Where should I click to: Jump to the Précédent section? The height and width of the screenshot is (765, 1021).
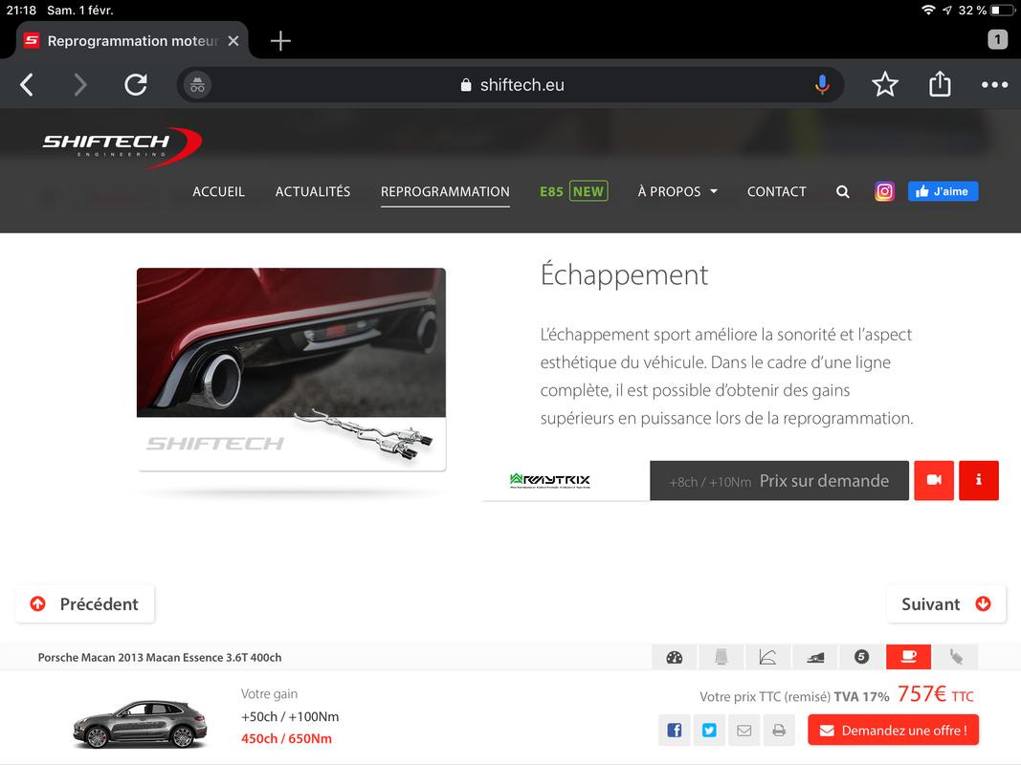pyautogui.click(x=84, y=604)
